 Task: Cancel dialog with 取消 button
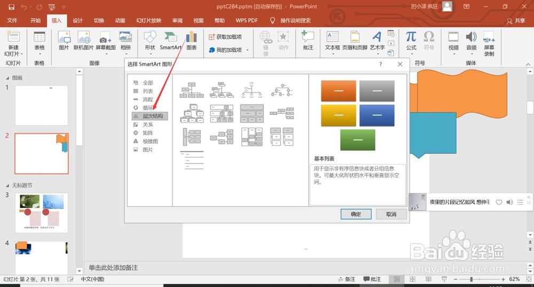(x=391, y=214)
